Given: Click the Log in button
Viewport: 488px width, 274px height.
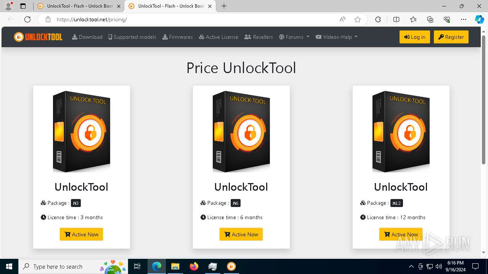Looking at the screenshot, I should pyautogui.click(x=415, y=37).
